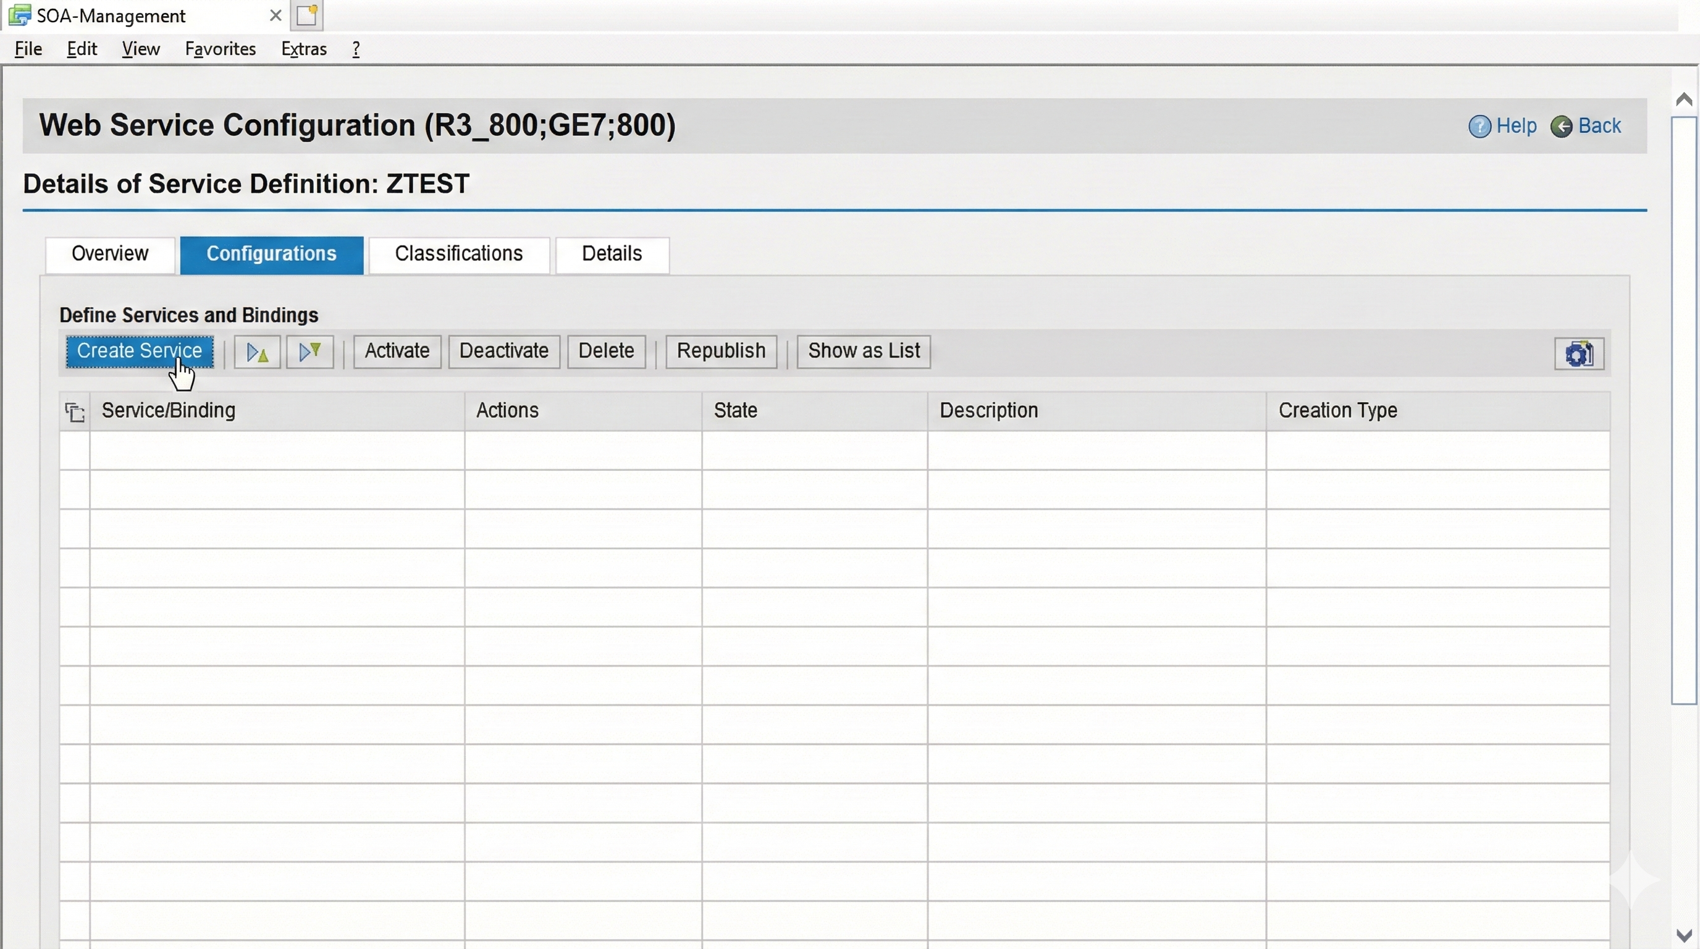Click the Activate button

397,351
